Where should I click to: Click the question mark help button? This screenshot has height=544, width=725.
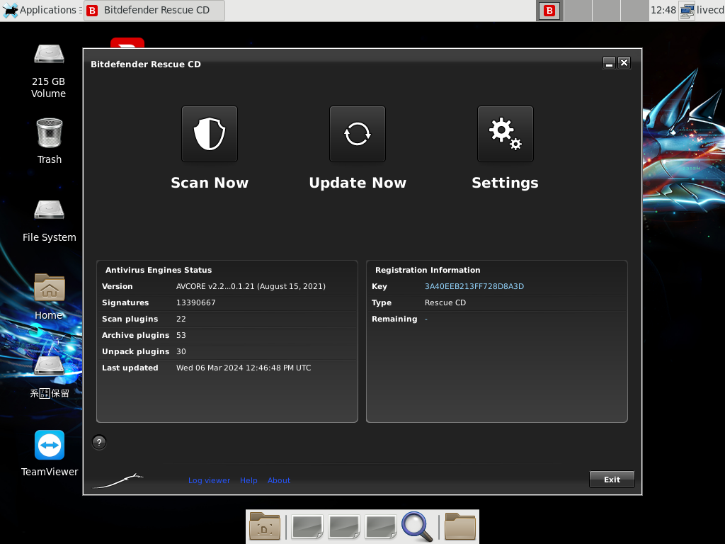click(99, 442)
